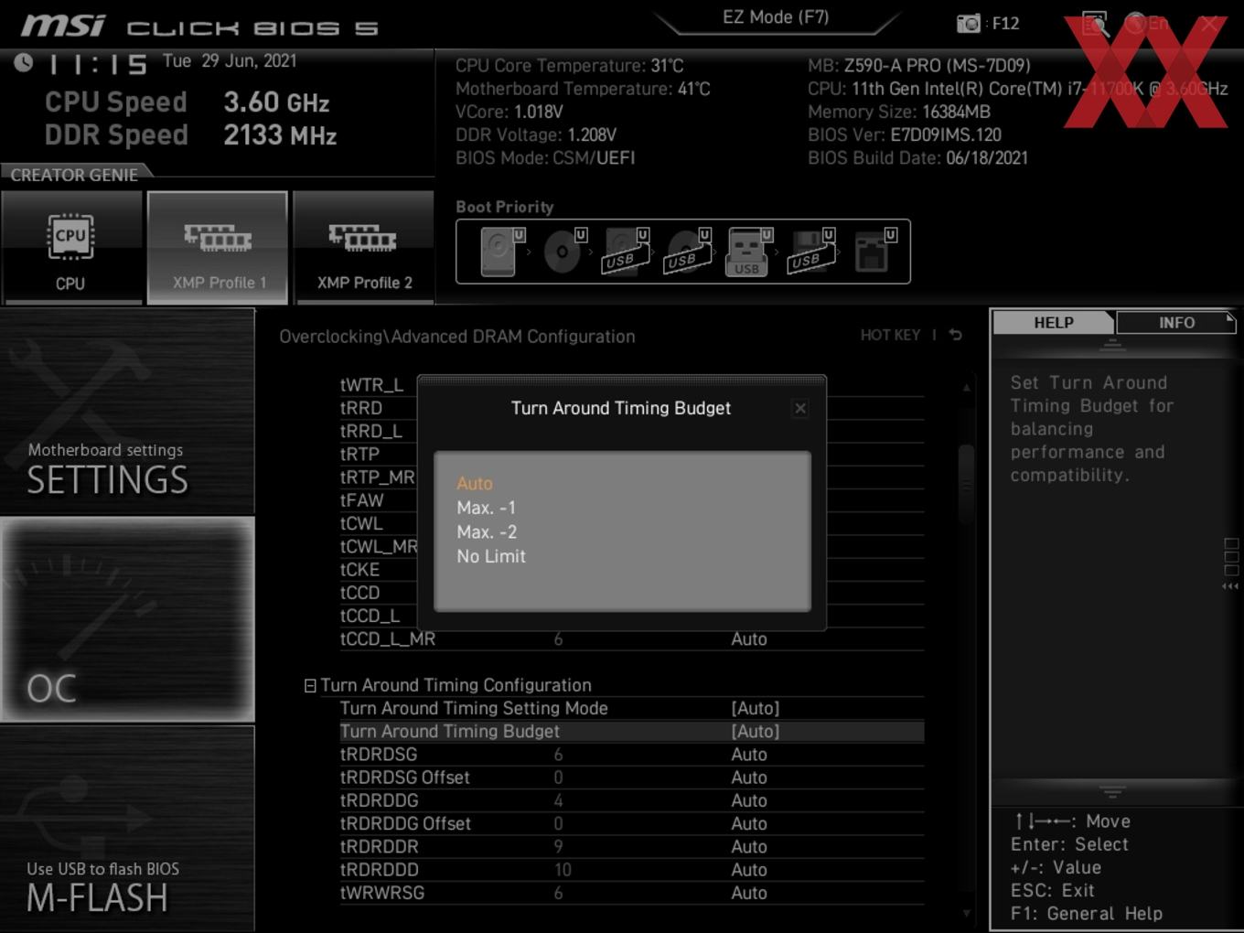Viewport: 1244px width, 933px height.
Task: Click the clock icon beside the time
Action: click(x=24, y=62)
